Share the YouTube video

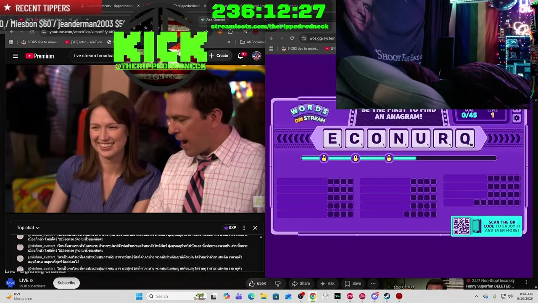pyautogui.click(x=301, y=283)
